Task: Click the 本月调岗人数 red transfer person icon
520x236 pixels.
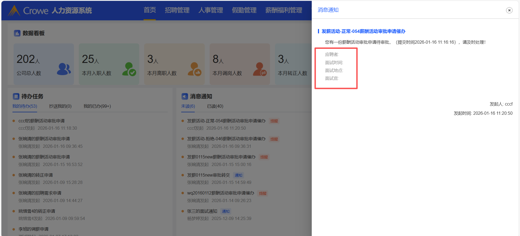Action: [x=260, y=69]
